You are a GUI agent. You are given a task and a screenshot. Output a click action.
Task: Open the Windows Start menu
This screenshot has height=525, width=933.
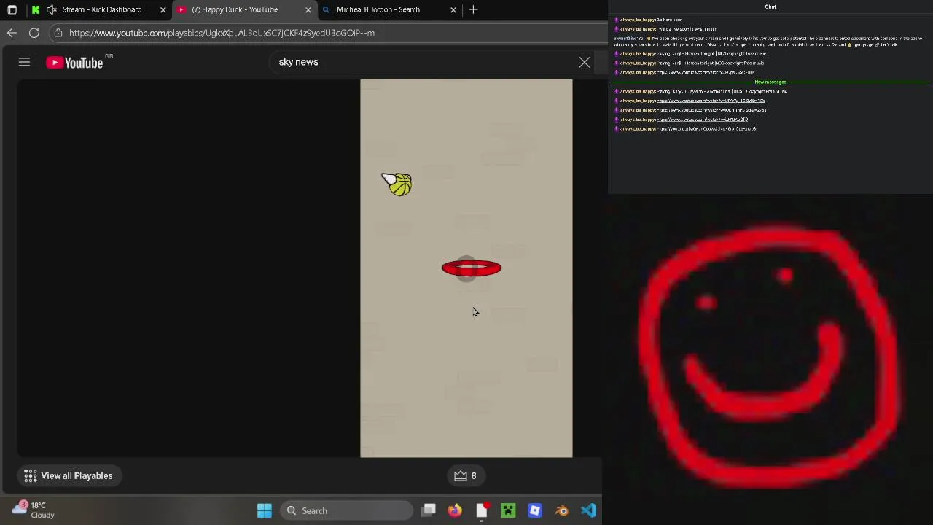click(264, 510)
